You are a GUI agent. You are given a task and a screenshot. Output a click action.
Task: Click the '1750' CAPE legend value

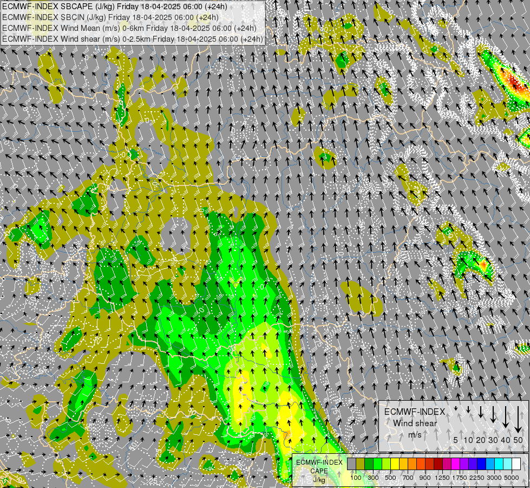coord(460,478)
